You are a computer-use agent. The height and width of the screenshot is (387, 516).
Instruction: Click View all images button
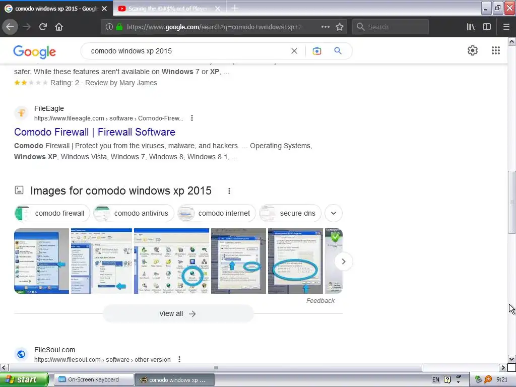(x=178, y=313)
